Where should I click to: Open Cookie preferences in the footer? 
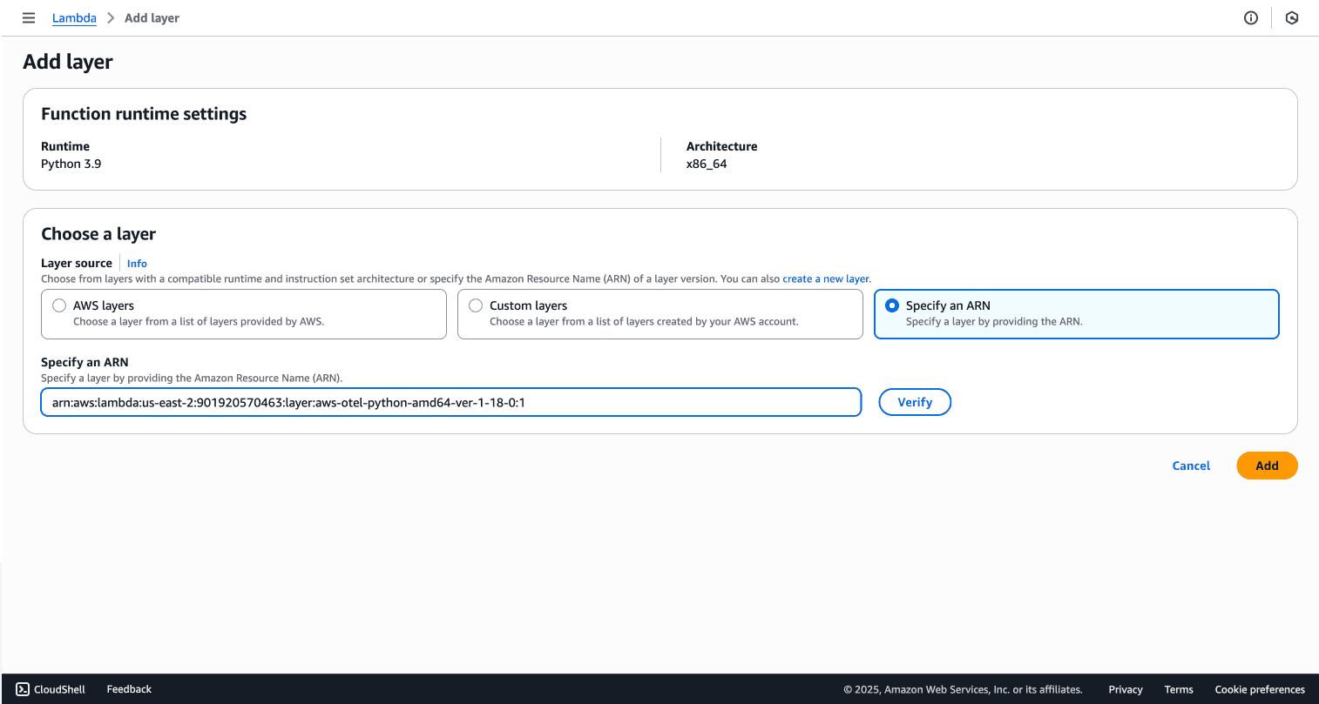tap(1259, 688)
